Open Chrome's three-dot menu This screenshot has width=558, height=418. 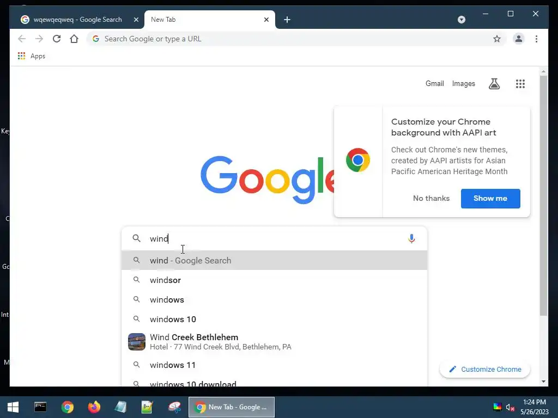[536, 39]
